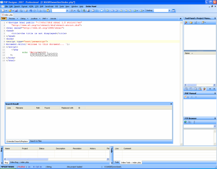Click the Print toolbar icon

26,10
